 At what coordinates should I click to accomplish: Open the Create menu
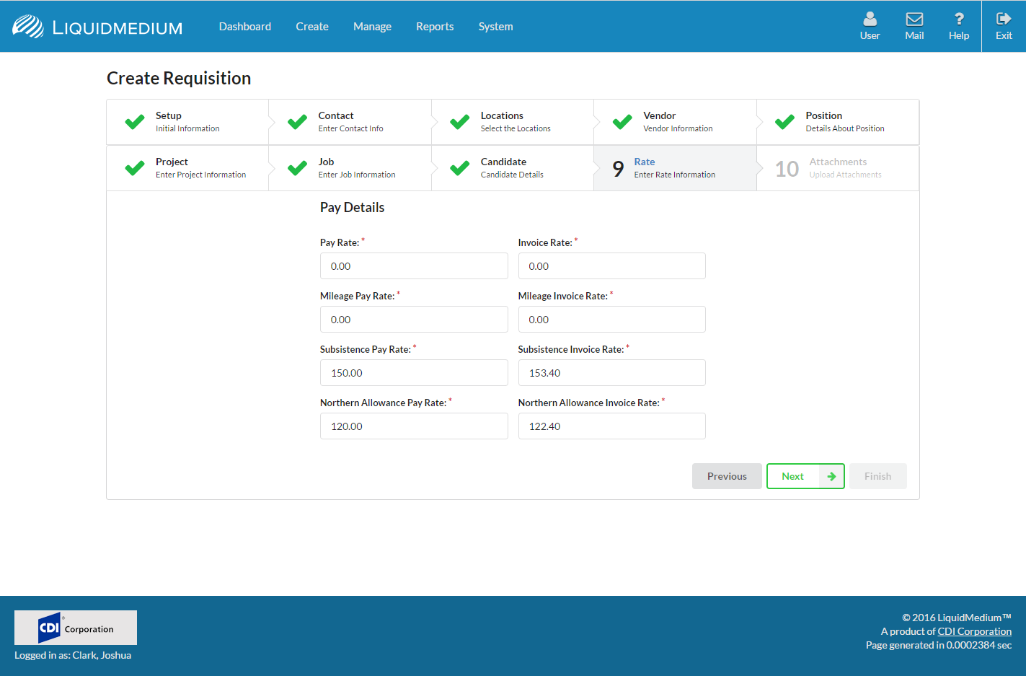[311, 27]
